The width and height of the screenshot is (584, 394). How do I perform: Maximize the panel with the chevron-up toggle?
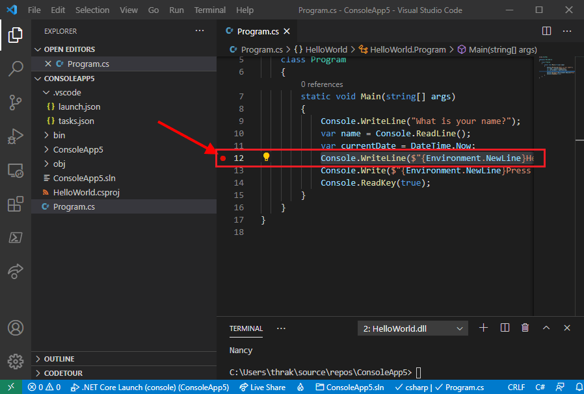pos(546,328)
